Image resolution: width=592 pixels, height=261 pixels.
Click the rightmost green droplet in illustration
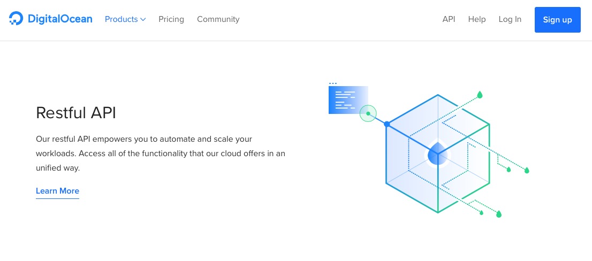(527, 170)
